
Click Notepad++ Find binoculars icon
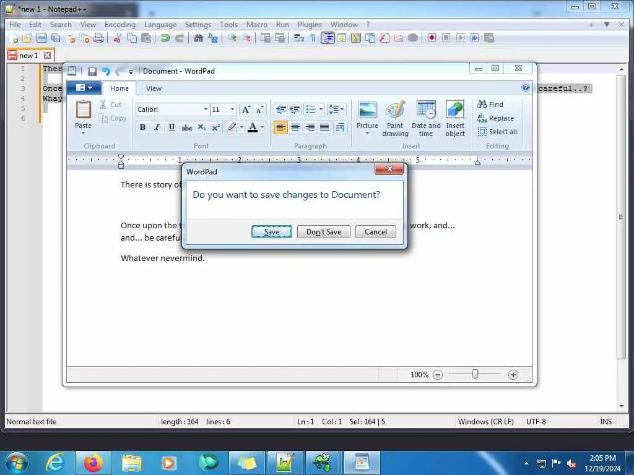(198, 38)
